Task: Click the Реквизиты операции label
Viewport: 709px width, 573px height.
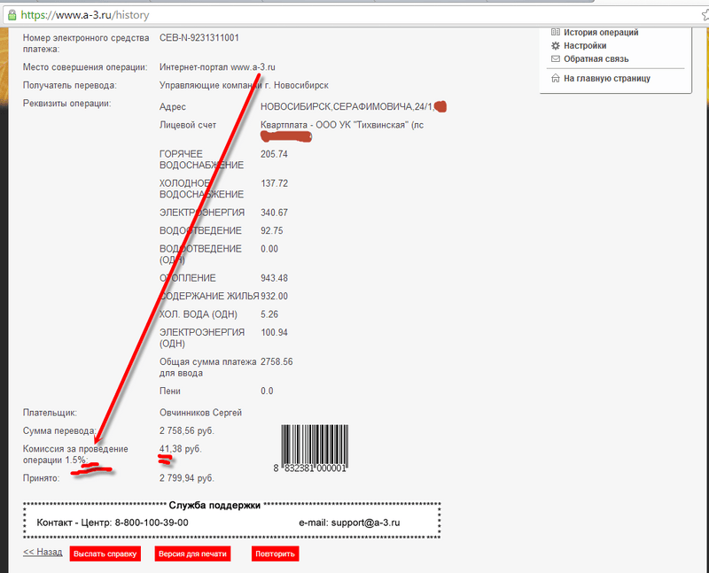Action: 67,103
